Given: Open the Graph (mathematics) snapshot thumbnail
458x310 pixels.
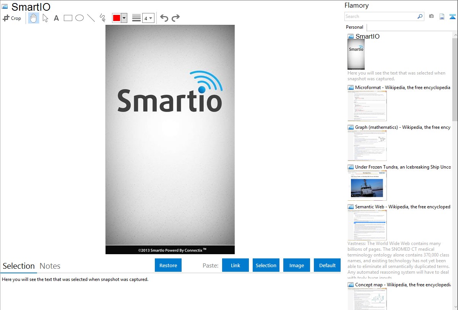Looking at the screenshot, I should coord(367,146).
